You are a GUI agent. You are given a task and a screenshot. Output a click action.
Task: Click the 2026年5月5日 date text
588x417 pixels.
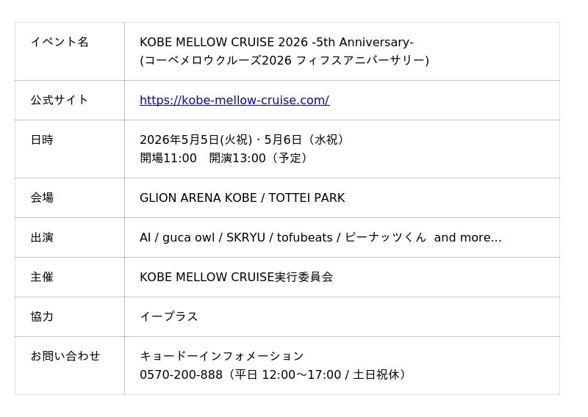tap(179, 139)
